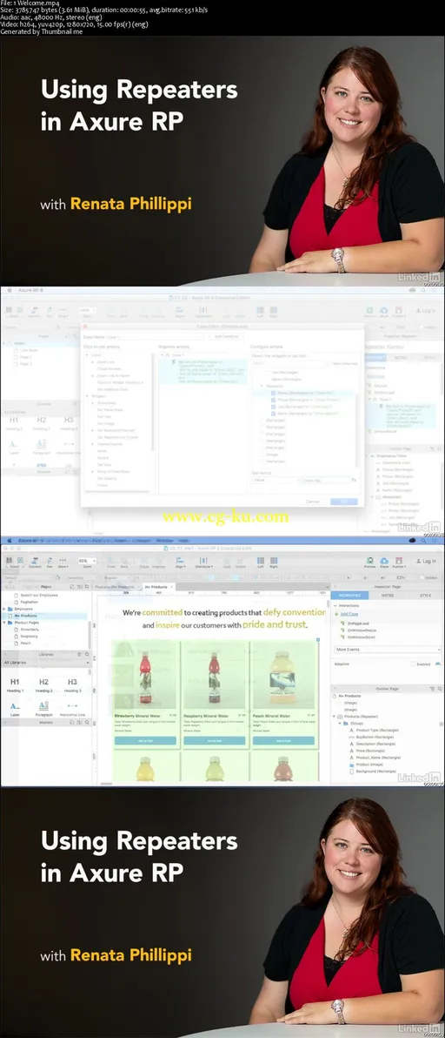445x1038 pixels.
Task: Click Cancel in the Case Editor dialog
Action: coord(312,502)
